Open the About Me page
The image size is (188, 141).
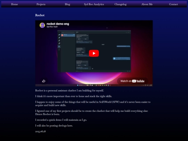click(x=147, y=4)
